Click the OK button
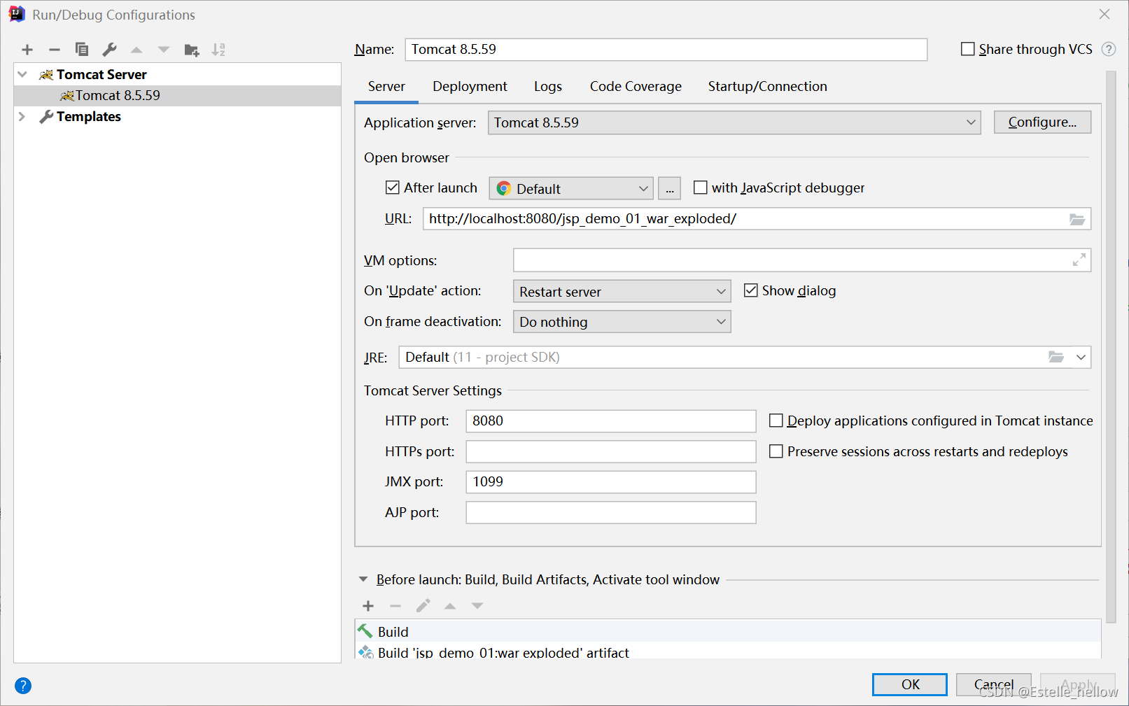 910,684
